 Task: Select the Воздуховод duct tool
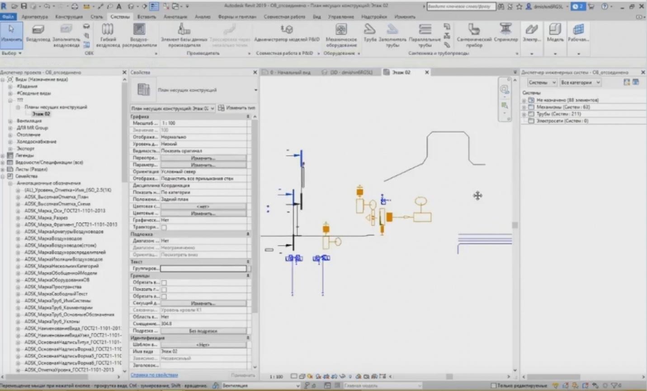click(38, 34)
